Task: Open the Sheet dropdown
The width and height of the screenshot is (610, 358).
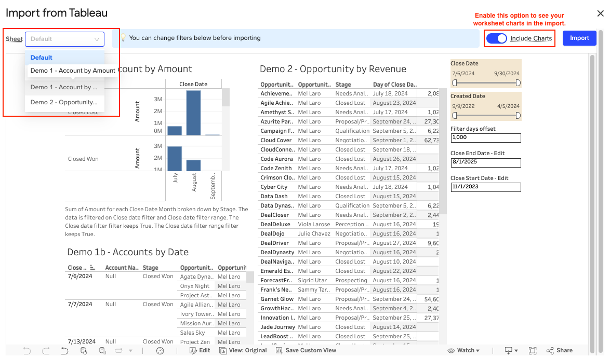Action: point(65,39)
